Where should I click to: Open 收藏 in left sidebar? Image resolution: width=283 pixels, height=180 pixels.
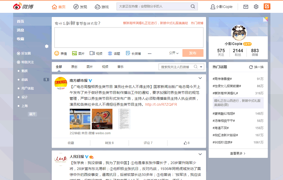[x=20, y=39]
